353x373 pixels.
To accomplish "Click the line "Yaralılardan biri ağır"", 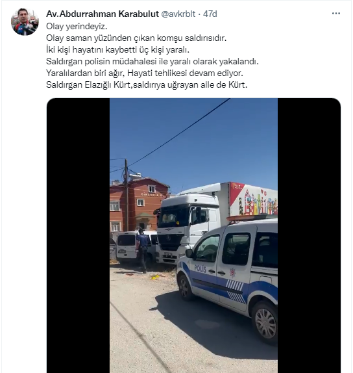I will coord(145,73).
